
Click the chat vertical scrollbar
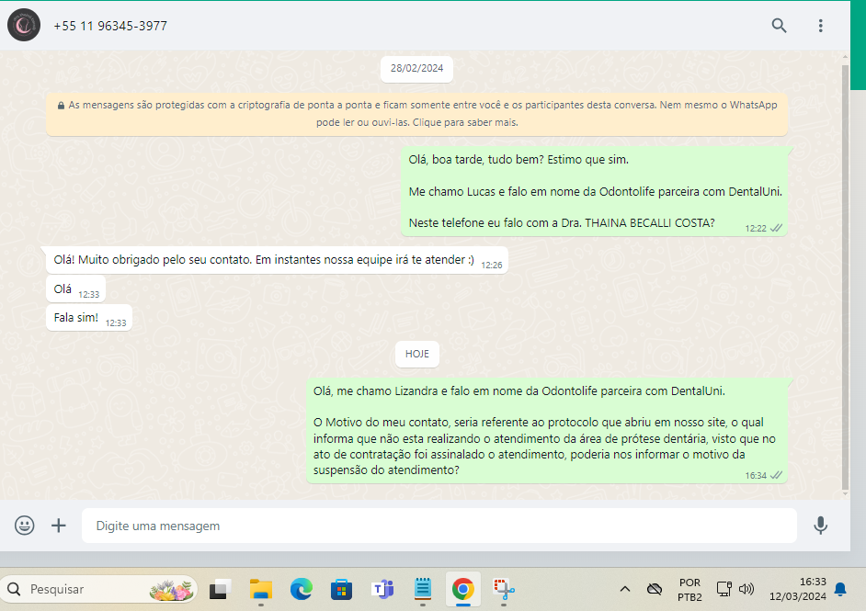pyautogui.click(x=845, y=276)
